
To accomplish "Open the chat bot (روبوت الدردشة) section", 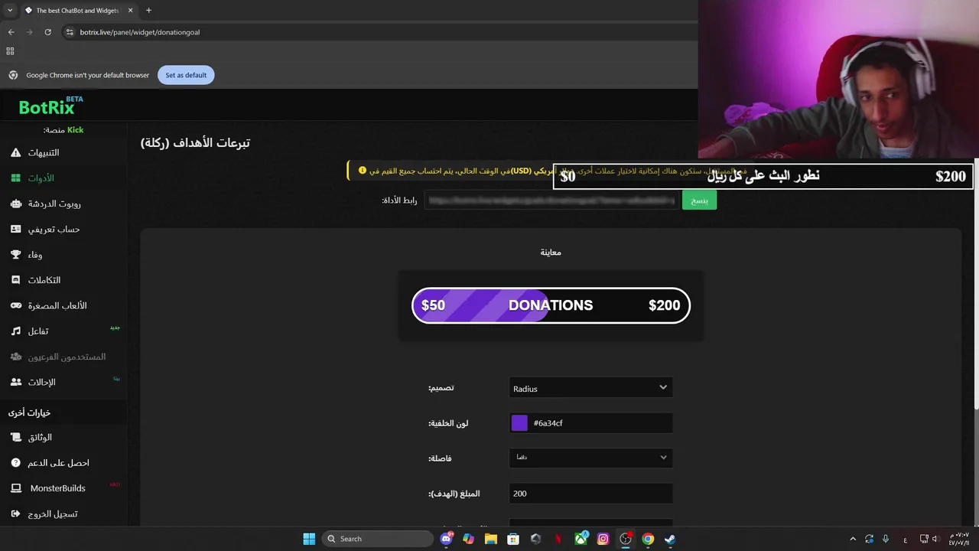I will click(63, 204).
